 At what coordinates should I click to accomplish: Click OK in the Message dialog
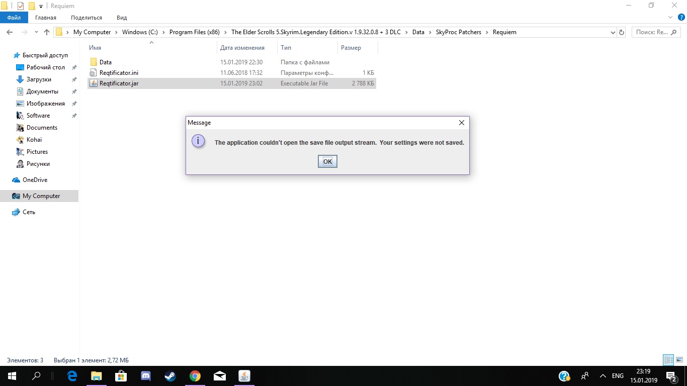pos(327,161)
